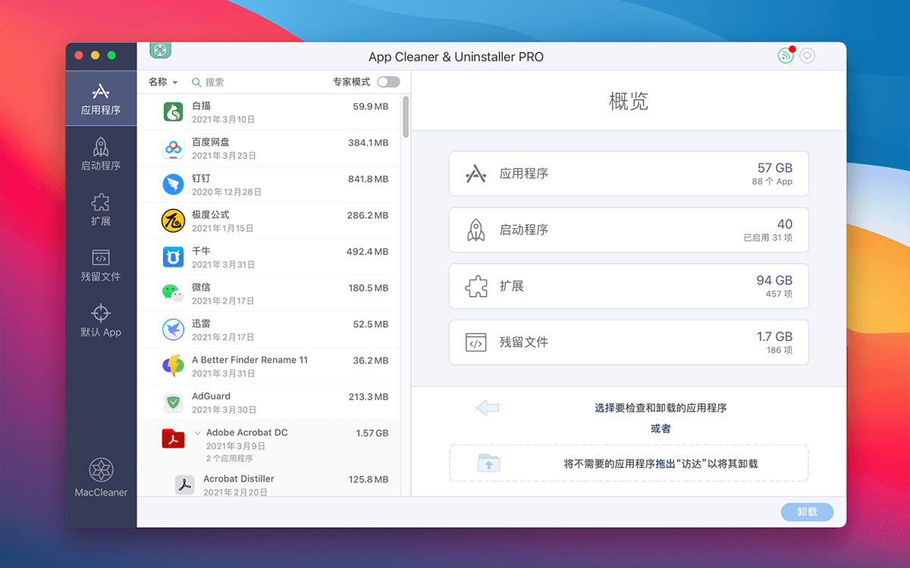Open the 应用程序 sidebar section

101,98
